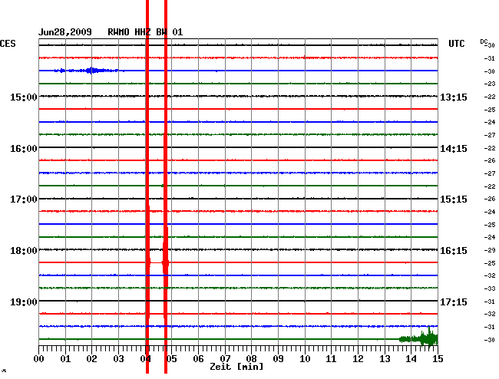Select the 19:00 local time label
The height and width of the screenshot is (379, 499).
24,302
